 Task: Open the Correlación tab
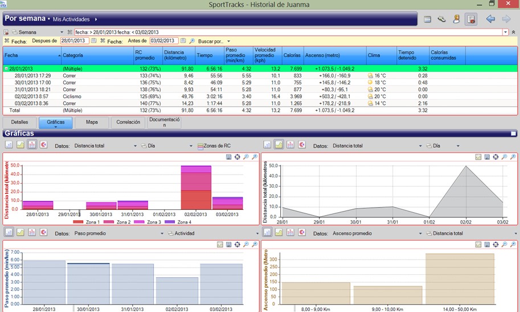[128, 122]
